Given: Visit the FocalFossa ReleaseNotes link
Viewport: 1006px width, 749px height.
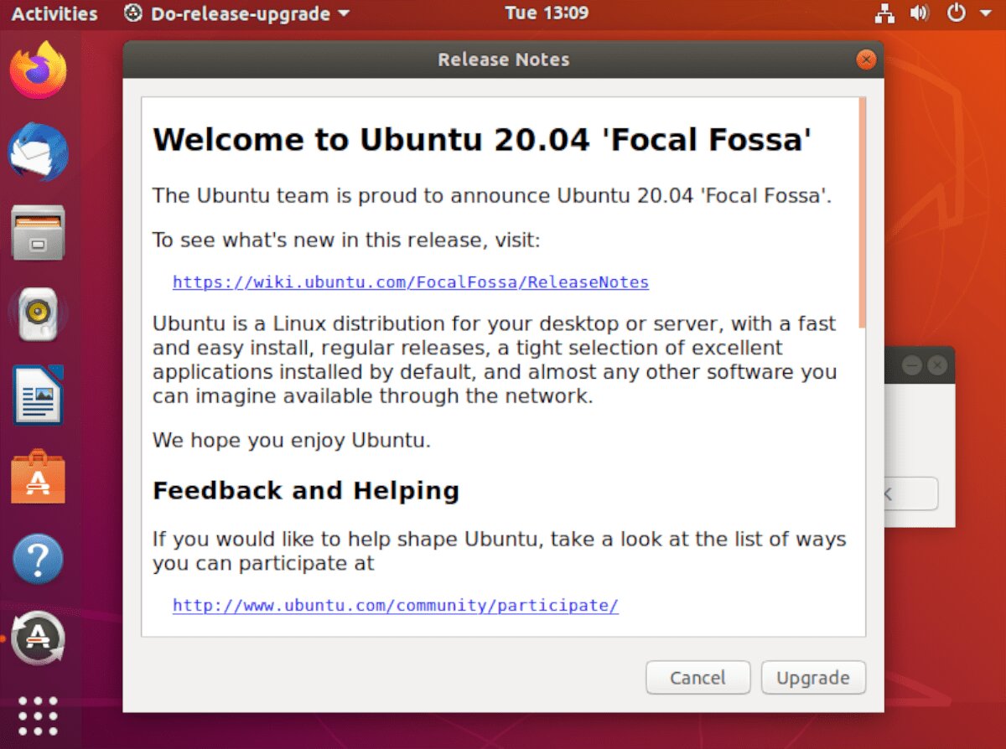Looking at the screenshot, I should pos(410,282).
